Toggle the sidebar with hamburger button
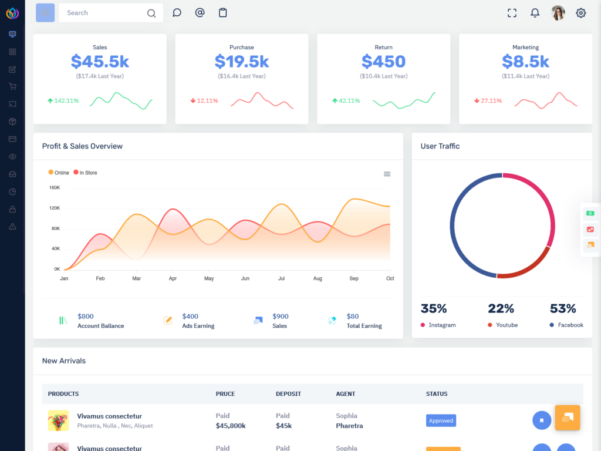Viewport: 601px width, 451px height. click(x=45, y=13)
